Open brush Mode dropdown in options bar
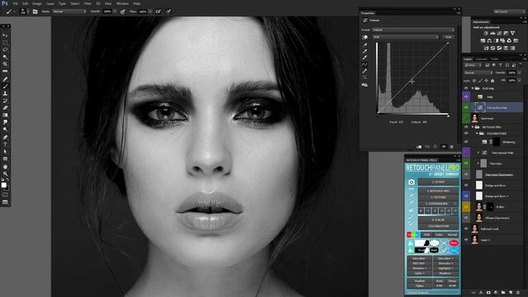The image size is (528, 297). pos(69,12)
